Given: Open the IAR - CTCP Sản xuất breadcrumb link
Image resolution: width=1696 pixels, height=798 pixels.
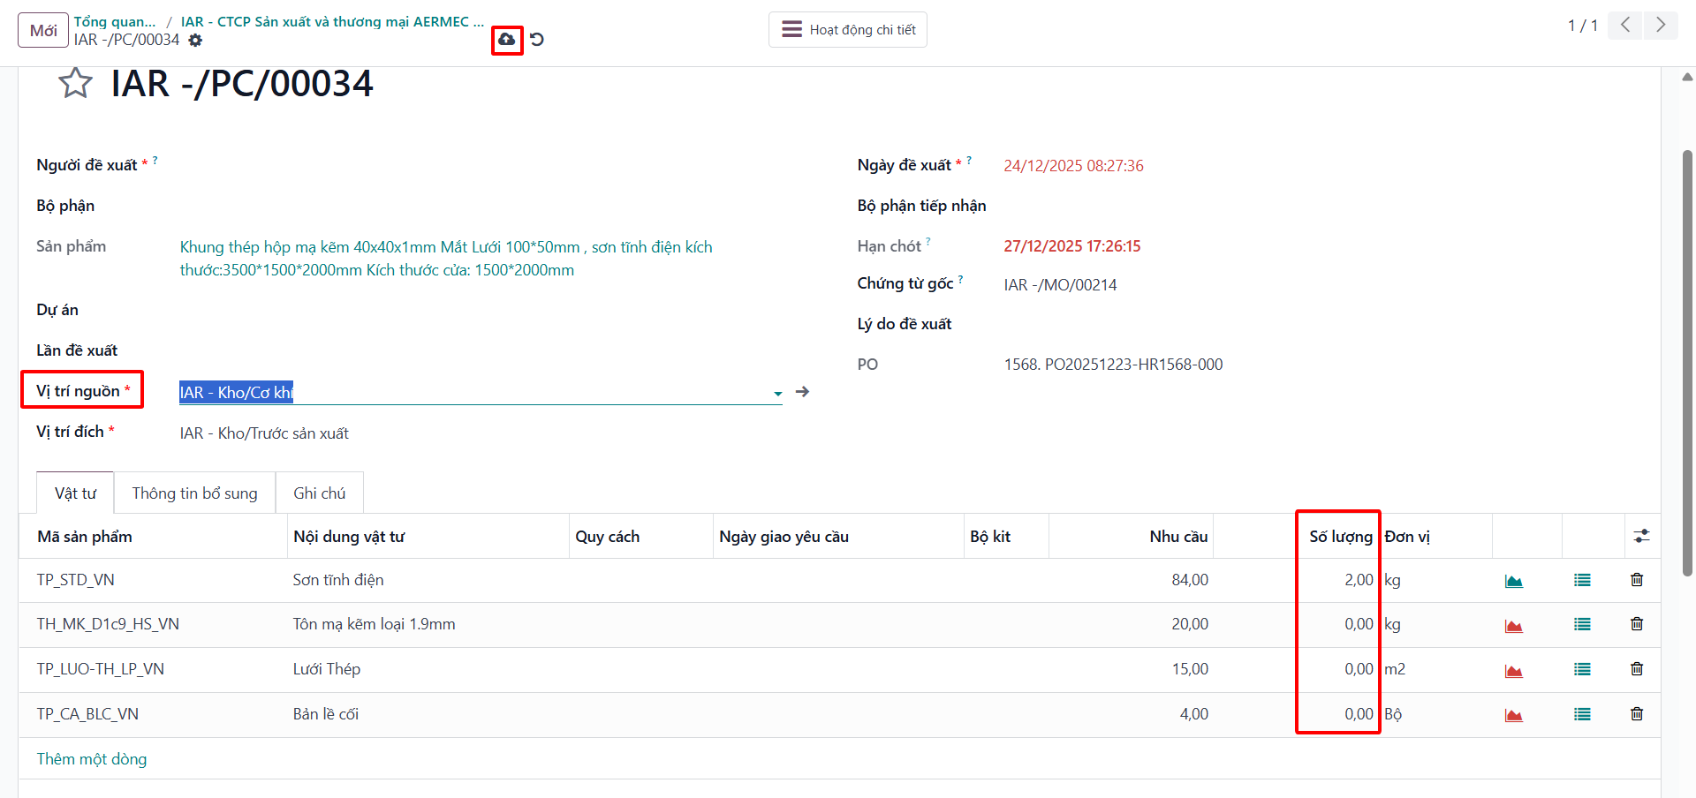Looking at the screenshot, I should [332, 21].
